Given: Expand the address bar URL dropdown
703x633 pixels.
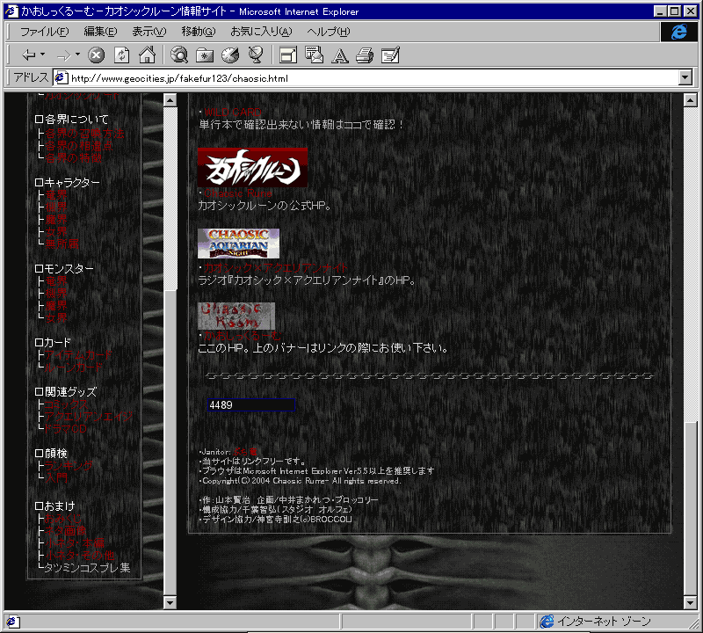Looking at the screenshot, I should click(685, 77).
